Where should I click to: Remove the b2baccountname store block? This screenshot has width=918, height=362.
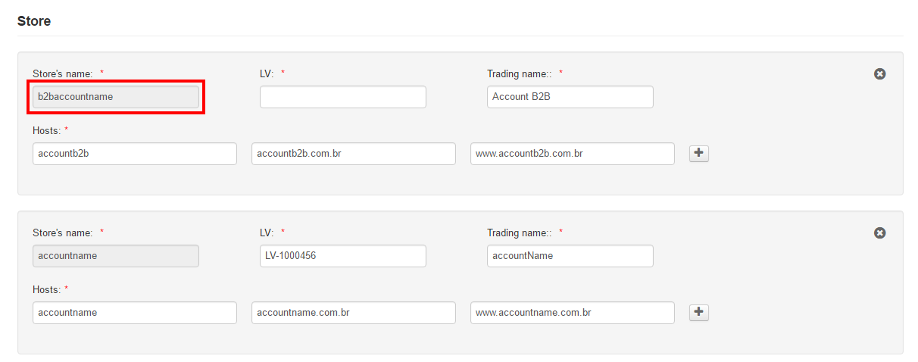pos(879,74)
